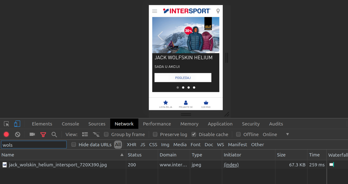Uncheck the Disable cache checkbox
Image resolution: width=348 pixels, height=184 pixels.
coord(194,135)
